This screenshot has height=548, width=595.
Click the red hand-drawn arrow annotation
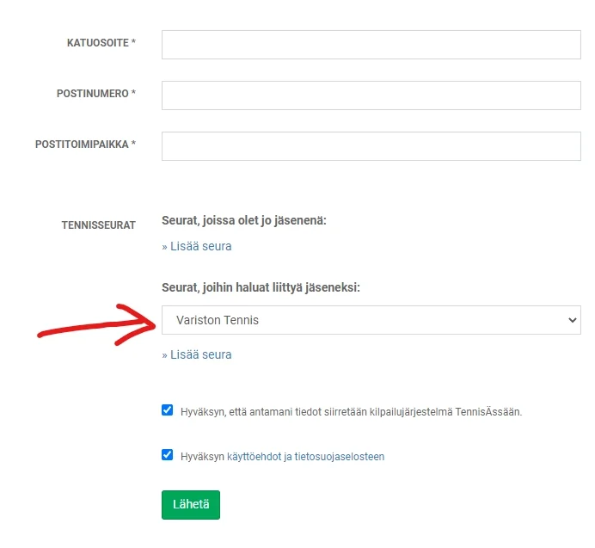click(x=95, y=324)
